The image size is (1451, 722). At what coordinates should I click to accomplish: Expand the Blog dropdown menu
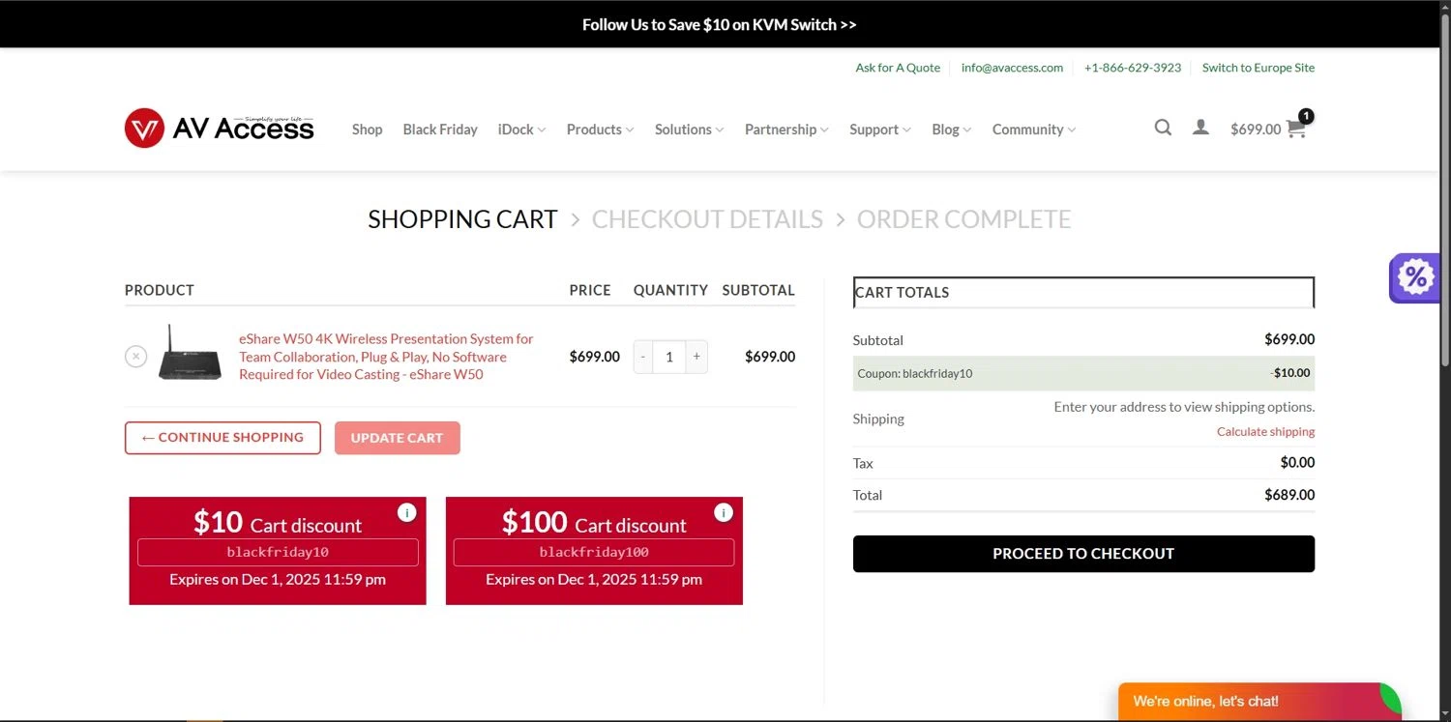951,130
